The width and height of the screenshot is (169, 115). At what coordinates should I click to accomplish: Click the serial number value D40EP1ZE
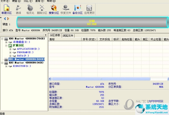[158, 84]
